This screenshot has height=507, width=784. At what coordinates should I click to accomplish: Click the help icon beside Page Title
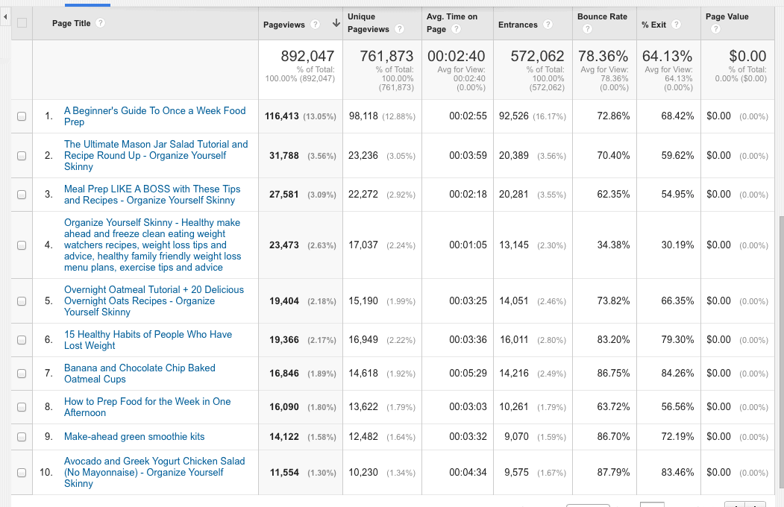pos(101,23)
